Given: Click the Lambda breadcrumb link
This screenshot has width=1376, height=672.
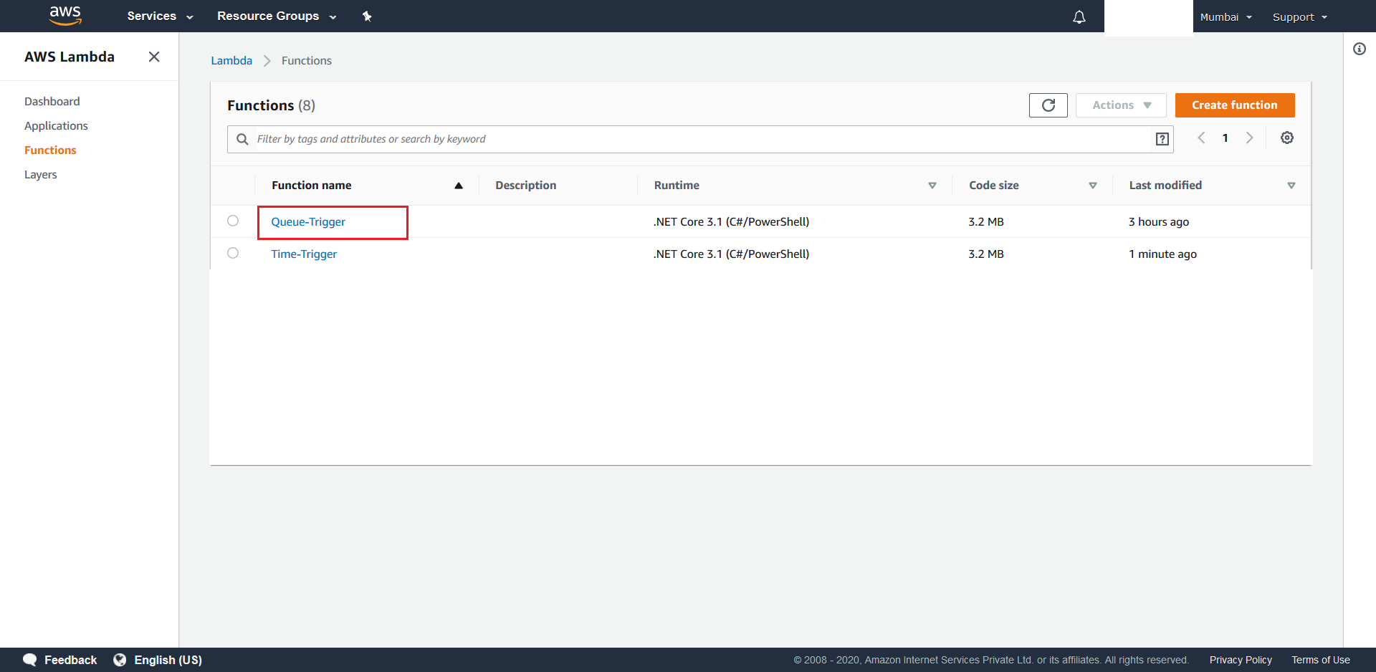Looking at the screenshot, I should [231, 60].
